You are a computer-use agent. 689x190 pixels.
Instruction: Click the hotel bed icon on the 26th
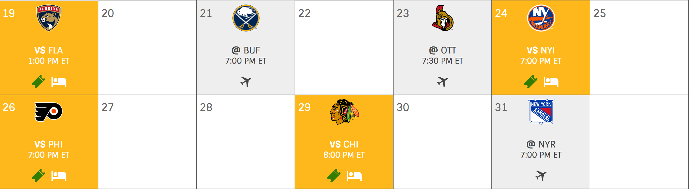[x=59, y=176]
